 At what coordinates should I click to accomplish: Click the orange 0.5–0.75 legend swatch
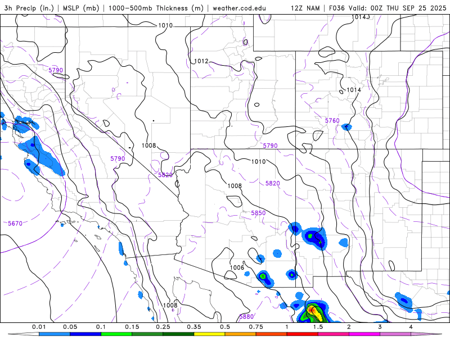pyautogui.click(x=241, y=334)
